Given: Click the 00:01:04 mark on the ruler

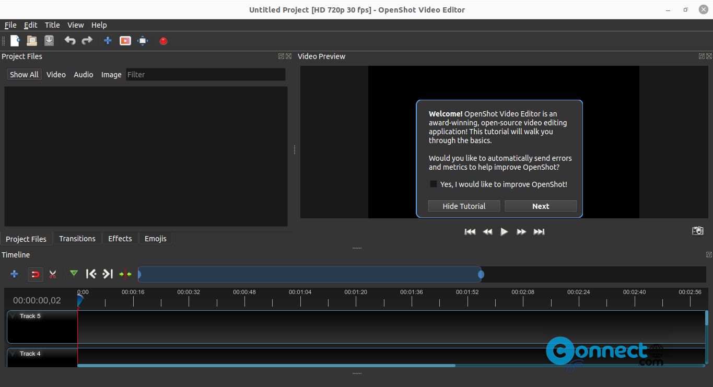Looking at the screenshot, I should pyautogui.click(x=300, y=292).
